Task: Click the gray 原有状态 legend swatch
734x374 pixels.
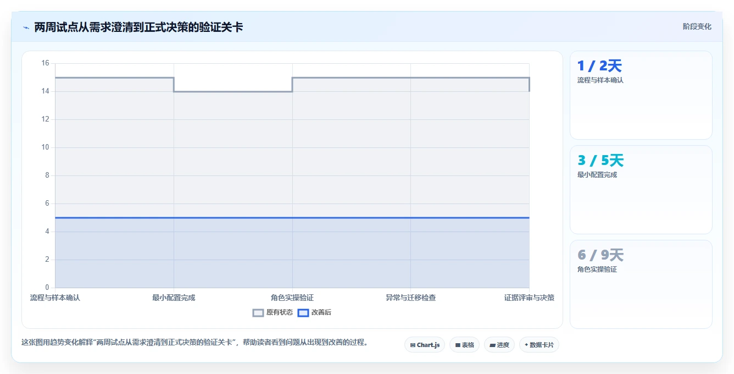Action: point(258,312)
